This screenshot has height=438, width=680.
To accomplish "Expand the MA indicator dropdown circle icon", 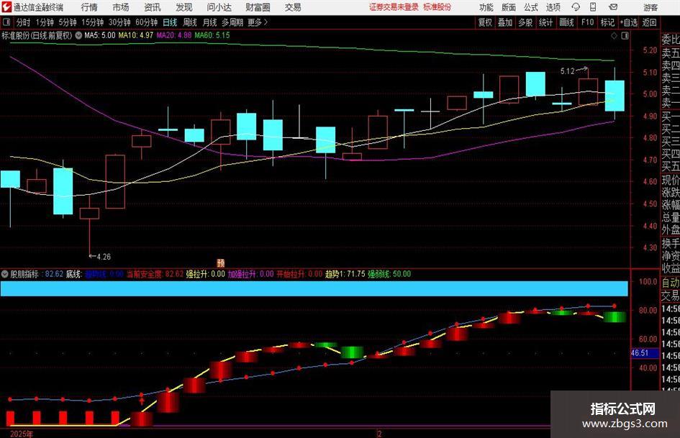I will [78, 35].
